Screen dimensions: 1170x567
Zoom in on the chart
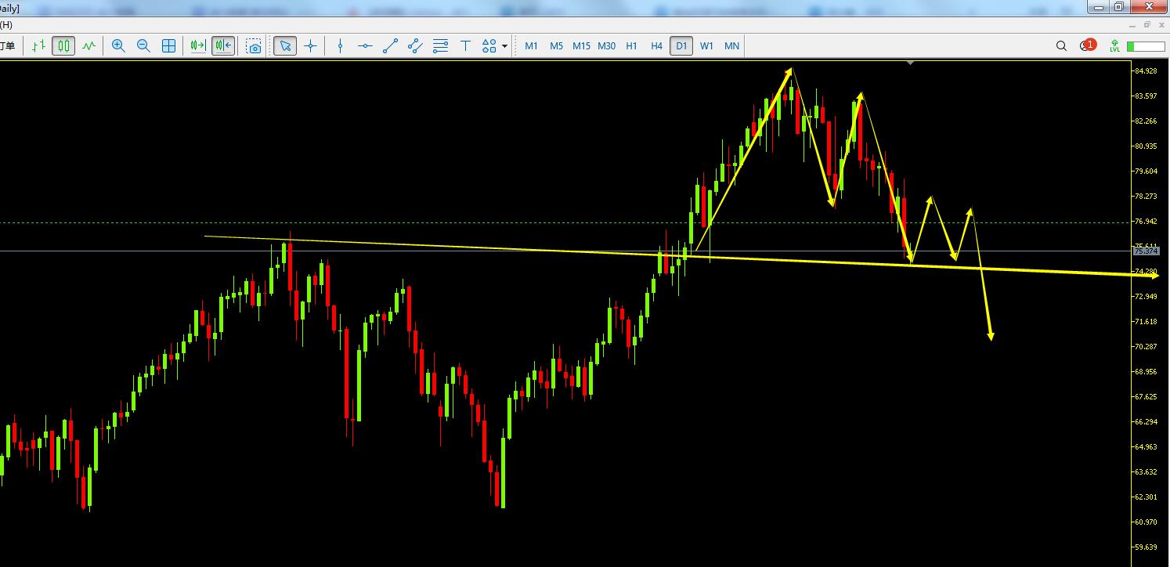pos(118,46)
